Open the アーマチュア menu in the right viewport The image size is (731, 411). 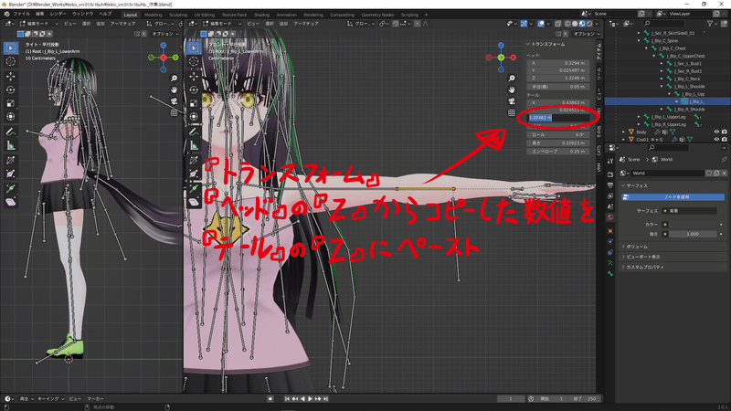[306, 24]
